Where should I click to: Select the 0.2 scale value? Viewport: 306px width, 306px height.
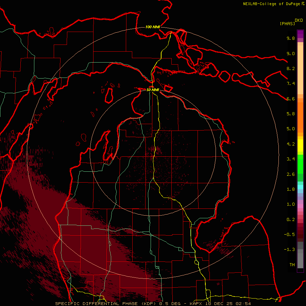pos(291,220)
